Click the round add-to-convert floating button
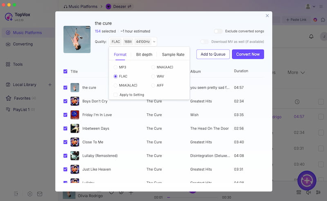Image resolution: width=327 pixels, height=201 pixels. [307, 181]
